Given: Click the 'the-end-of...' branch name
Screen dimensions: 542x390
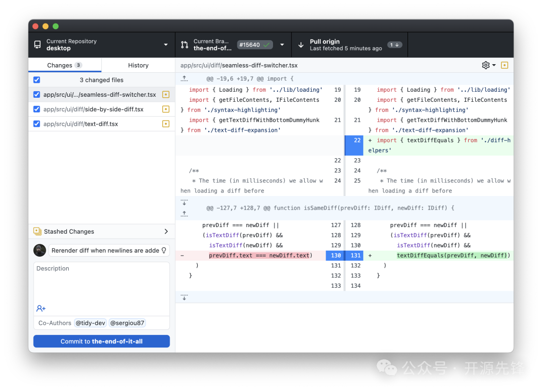Looking at the screenshot, I should coord(213,48).
